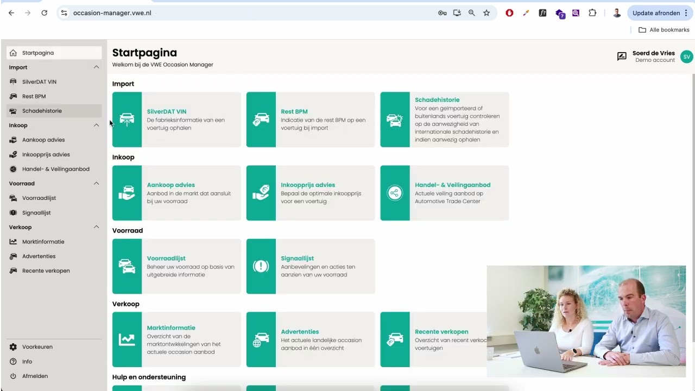Image resolution: width=695 pixels, height=391 pixels.
Task: Open the browser extensions puzzle icon
Action: [592, 13]
